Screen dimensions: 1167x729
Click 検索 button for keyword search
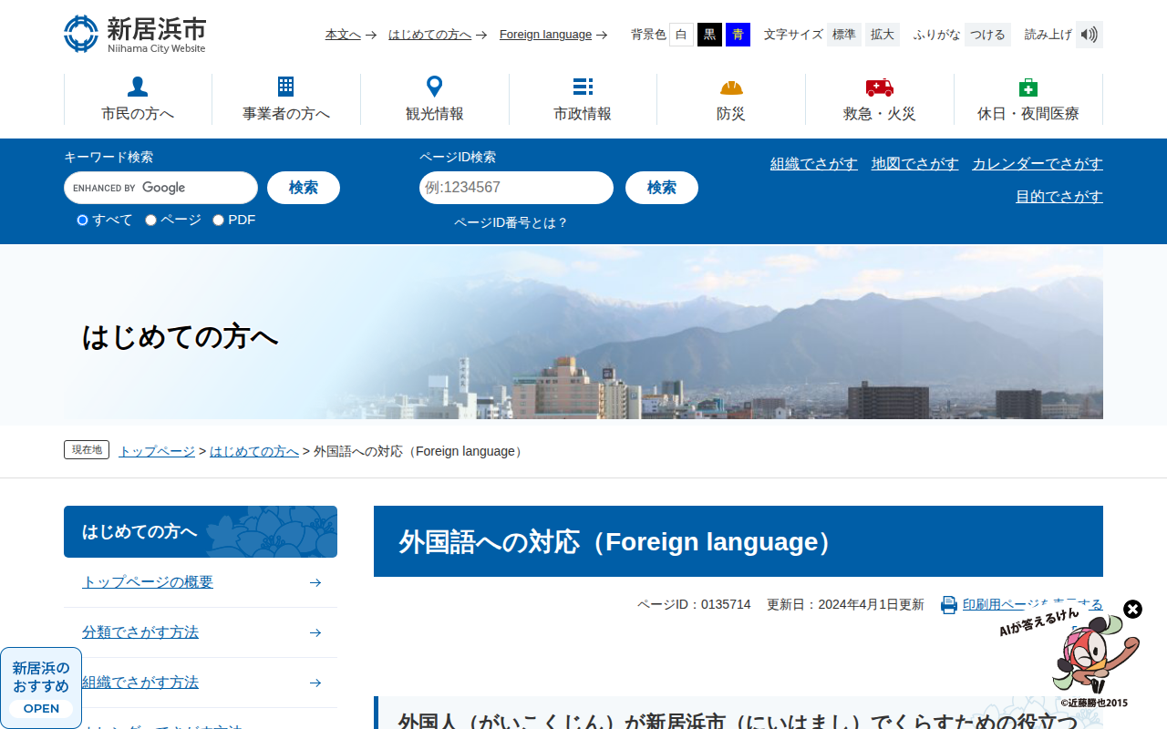[304, 188]
